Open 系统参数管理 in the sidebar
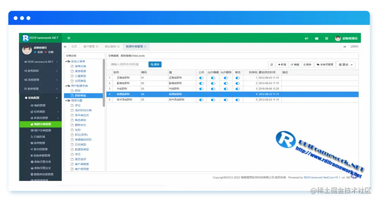 click(40, 155)
